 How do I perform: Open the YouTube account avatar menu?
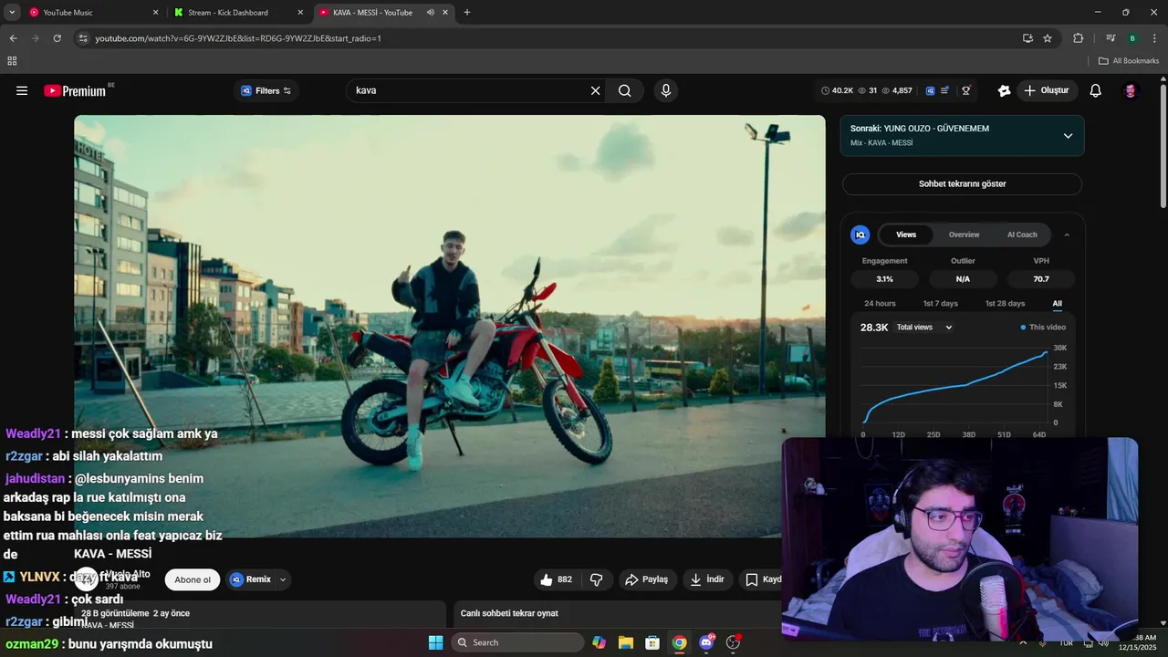tap(1131, 90)
